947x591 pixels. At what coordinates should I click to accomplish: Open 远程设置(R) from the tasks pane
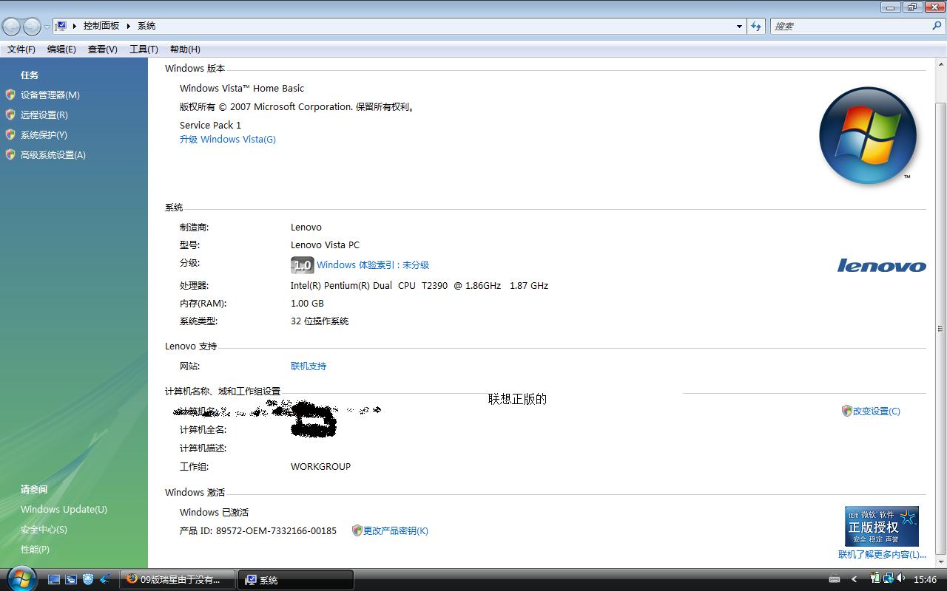coord(44,115)
